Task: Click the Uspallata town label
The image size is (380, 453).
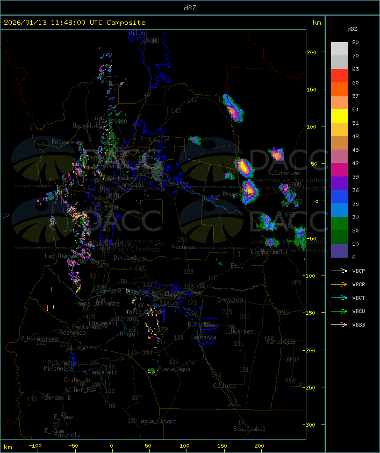Action: (87, 126)
